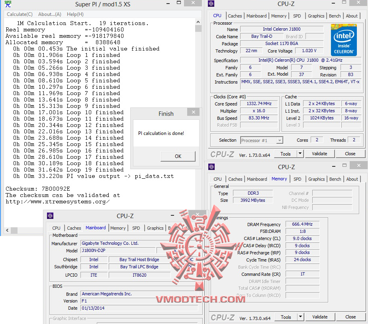Close the Finish dialog with X
The height and width of the screenshot is (324, 368).
(194, 112)
